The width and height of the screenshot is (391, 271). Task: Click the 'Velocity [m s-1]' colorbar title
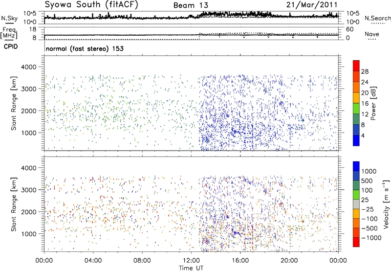386,204
